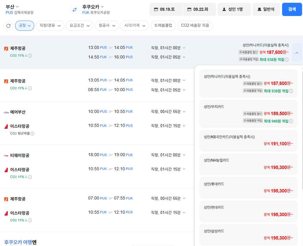Open the 항공사 filter dropdown
Image resolution: width=303 pixels, height=246 pixels.
pyautogui.click(x=107, y=26)
